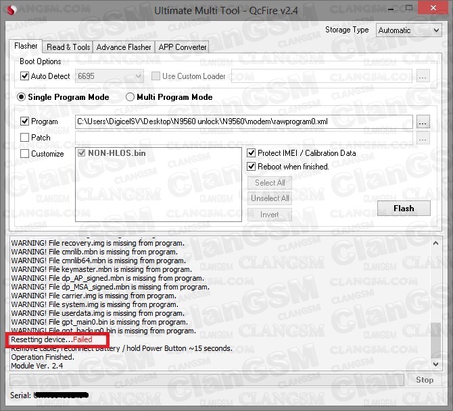Click the Serial label in status bar

point(20,395)
